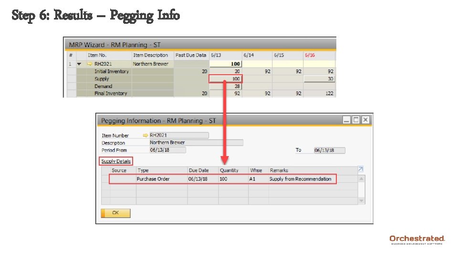The height and width of the screenshot is (257, 458).
Task: Click the Final Inventory 122 cell under 6/16
Action: click(x=319, y=94)
